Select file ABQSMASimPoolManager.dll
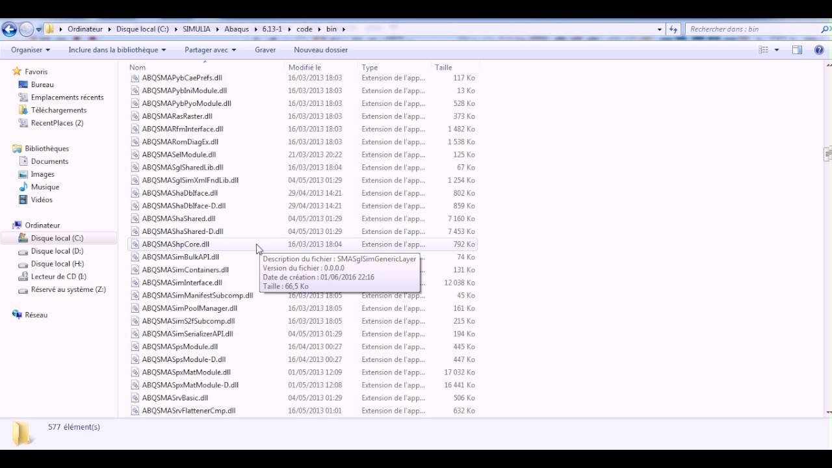832x468 pixels. pyautogui.click(x=189, y=308)
